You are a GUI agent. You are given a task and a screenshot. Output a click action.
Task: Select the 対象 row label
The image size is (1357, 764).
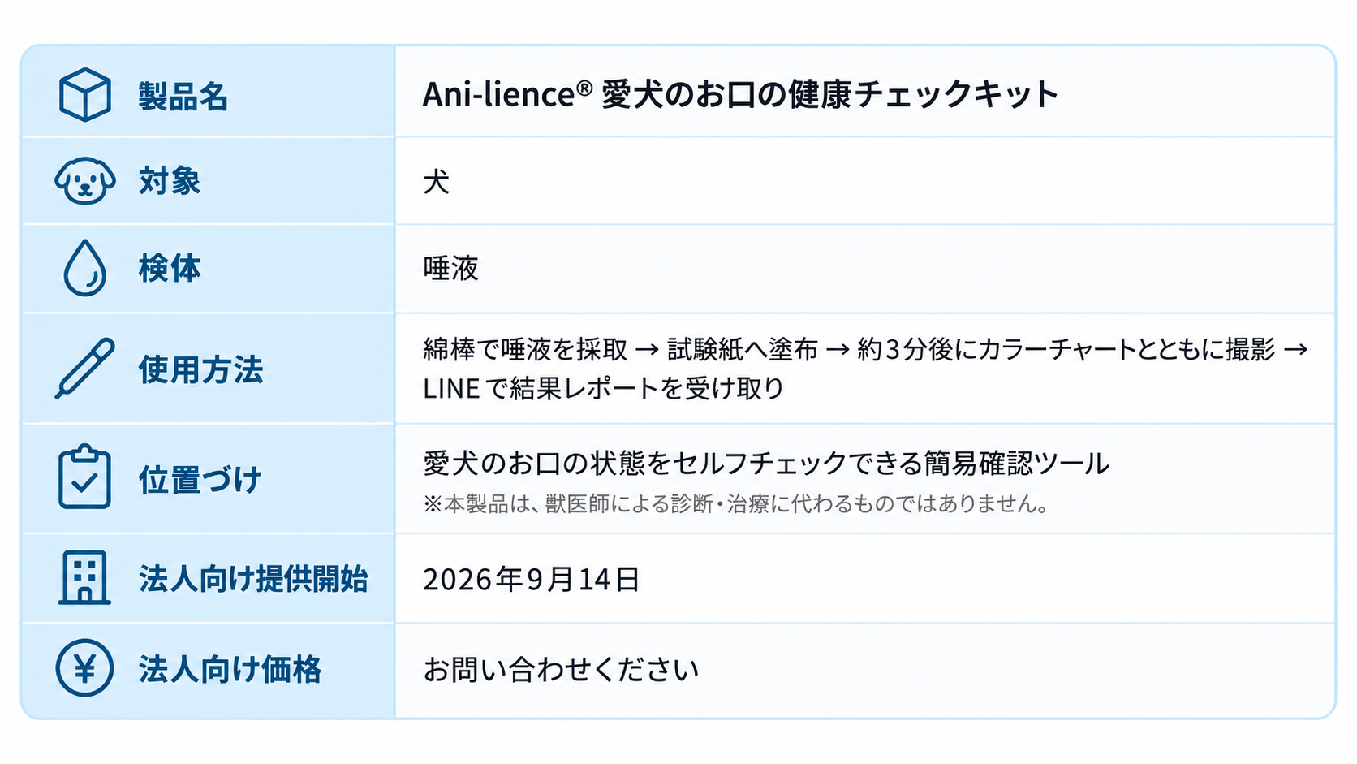(169, 181)
